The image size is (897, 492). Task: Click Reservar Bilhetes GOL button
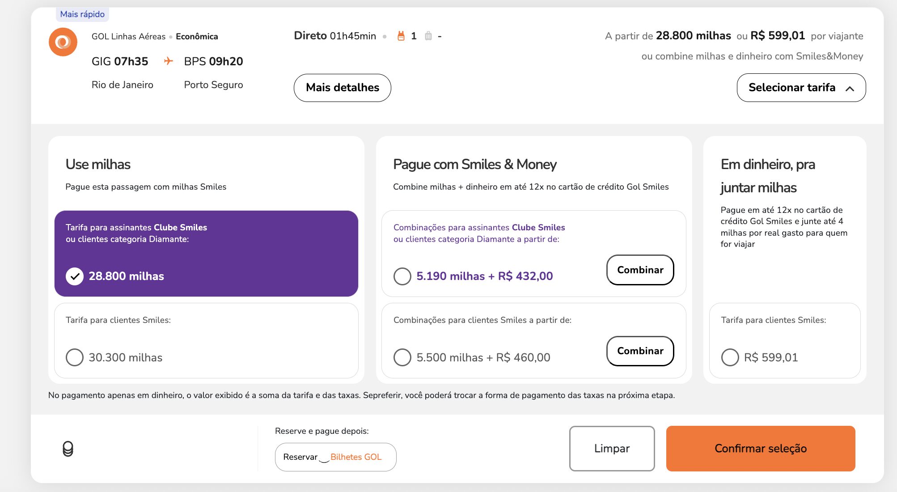[x=335, y=457]
